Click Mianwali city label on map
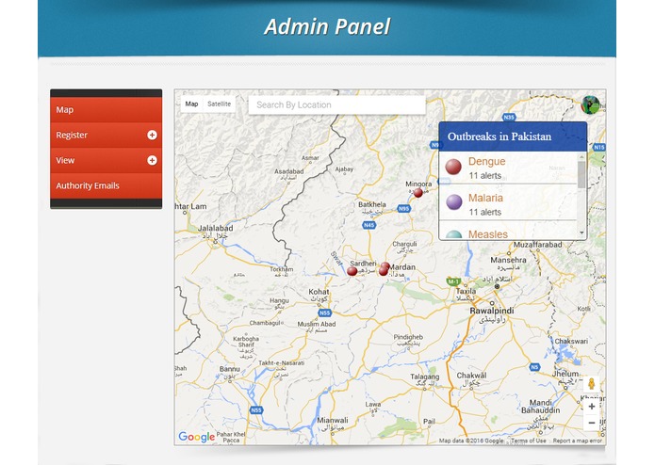 click(332, 421)
